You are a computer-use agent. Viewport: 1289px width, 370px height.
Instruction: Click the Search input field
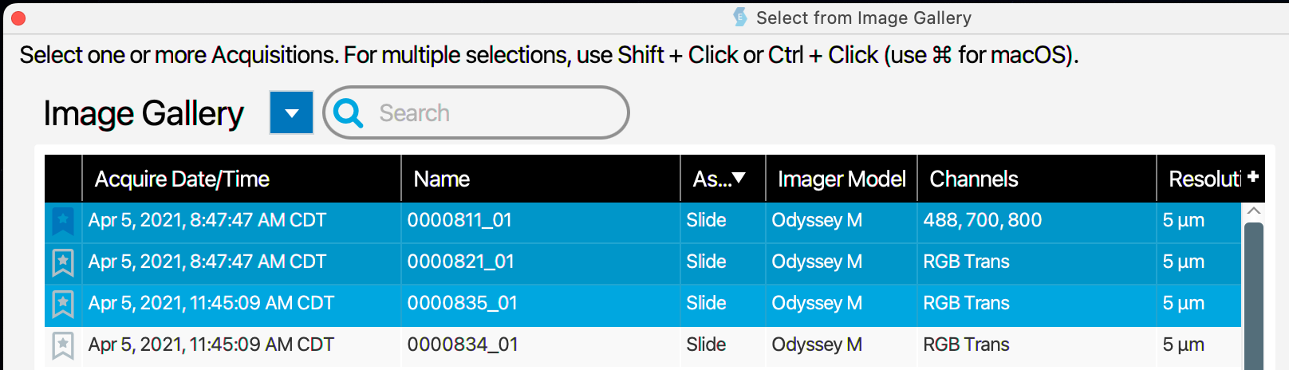[476, 112]
